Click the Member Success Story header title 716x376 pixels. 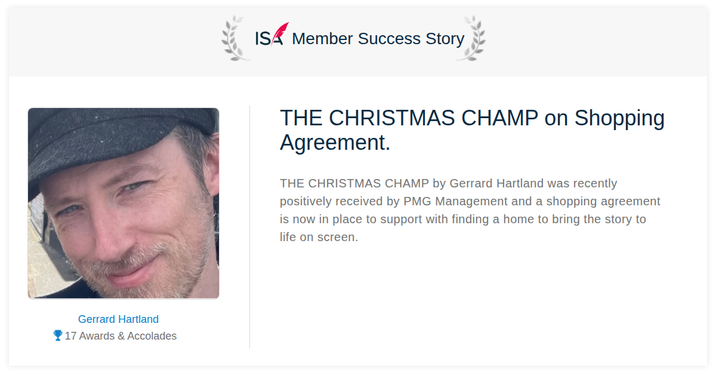378,39
